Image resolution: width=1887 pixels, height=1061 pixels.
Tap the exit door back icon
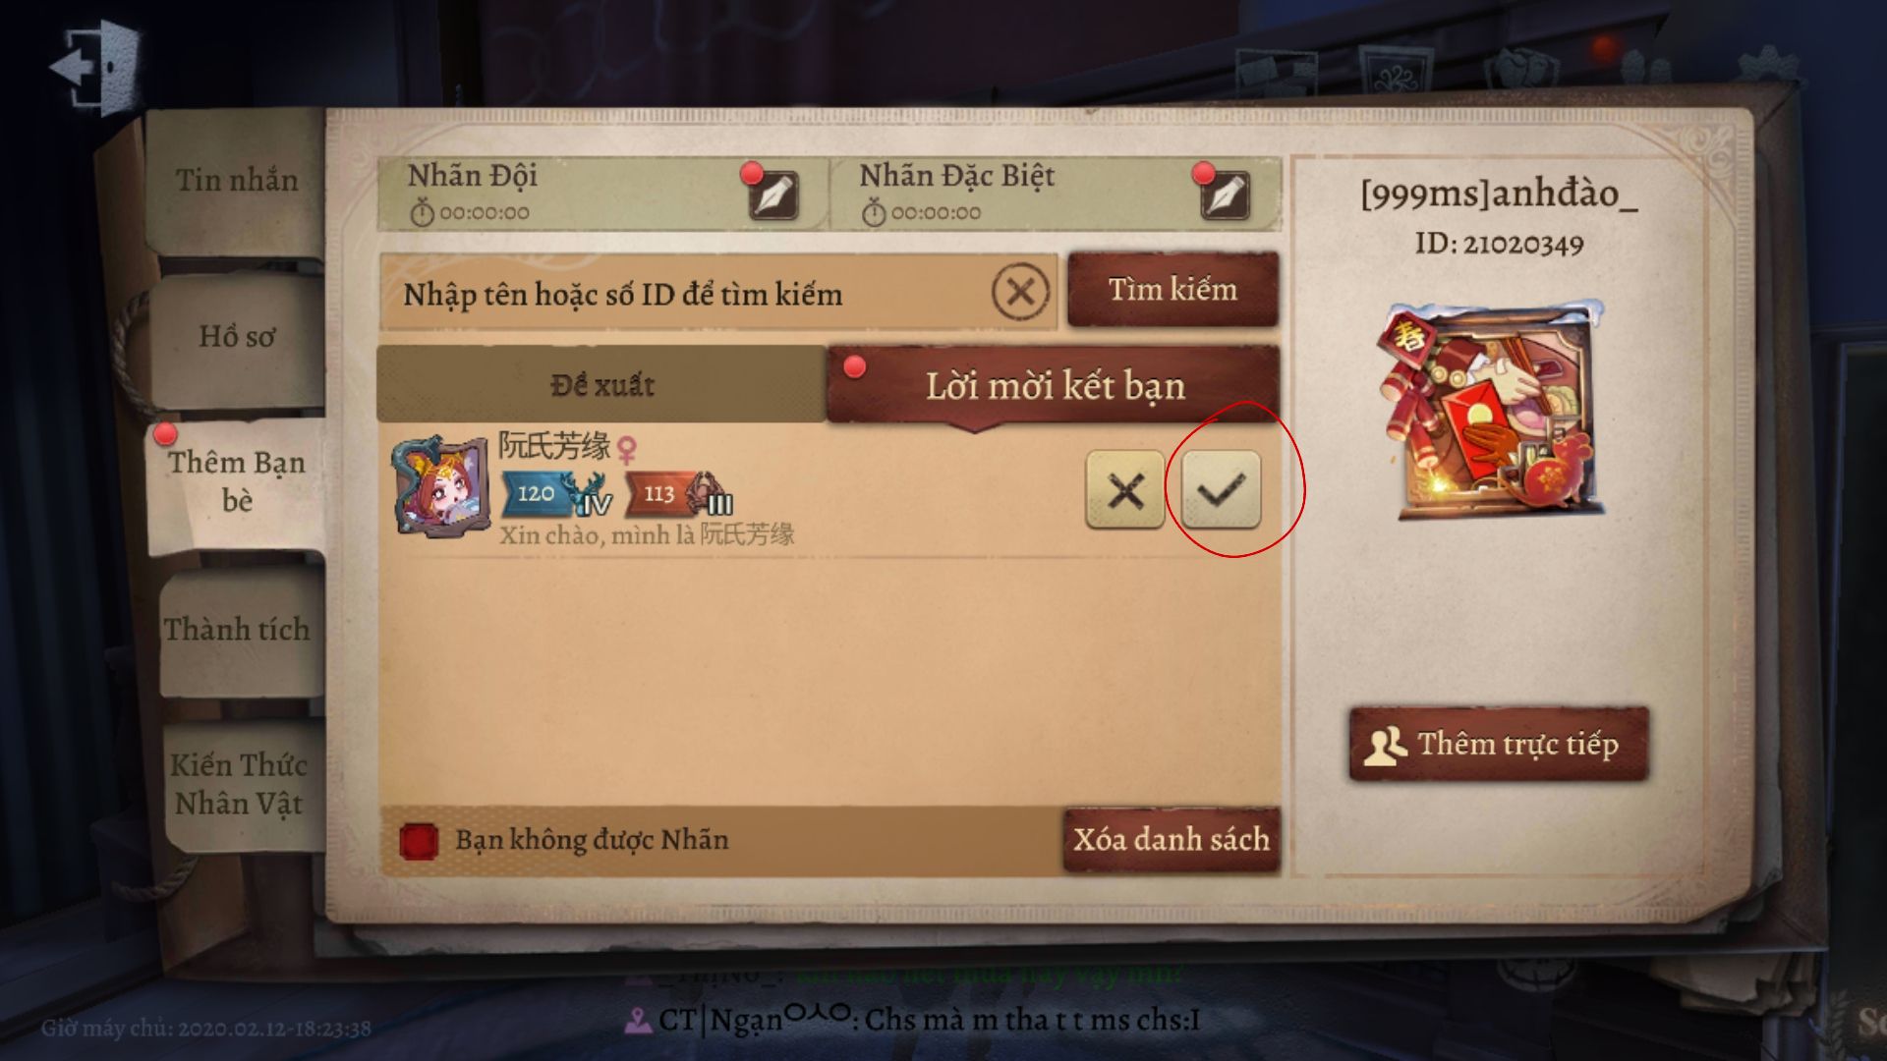[95, 67]
